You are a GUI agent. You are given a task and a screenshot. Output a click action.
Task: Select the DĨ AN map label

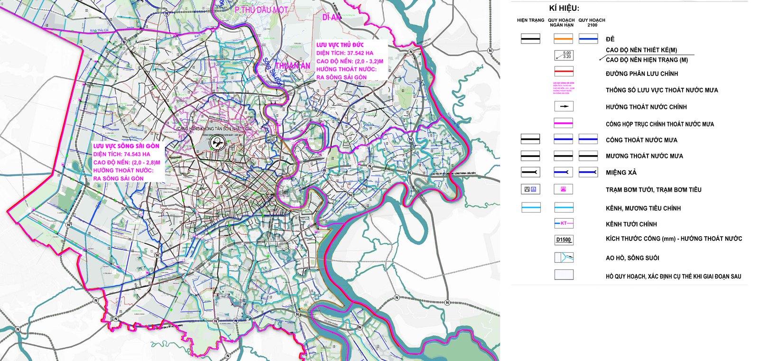point(332,17)
